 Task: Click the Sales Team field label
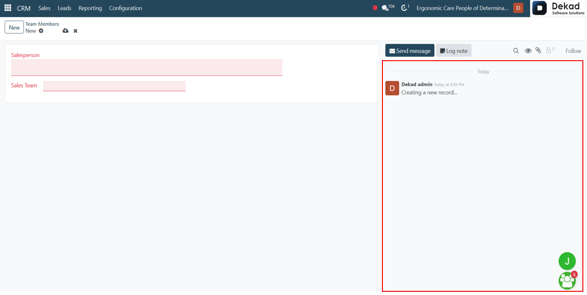tap(24, 85)
